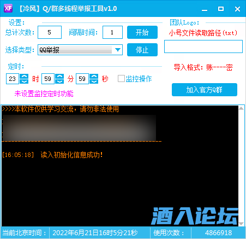246x239 pixels.
Task: Start reporting with the 开始 button
Action: coord(142,32)
